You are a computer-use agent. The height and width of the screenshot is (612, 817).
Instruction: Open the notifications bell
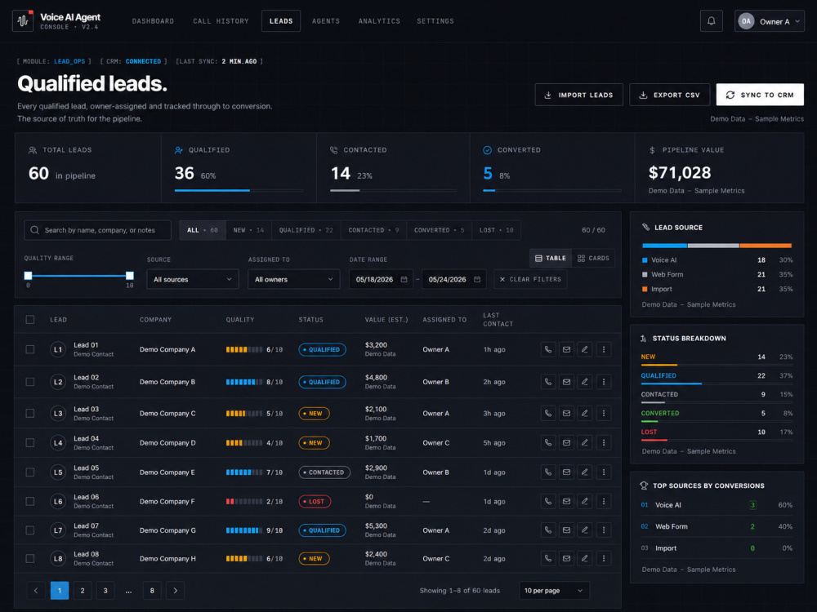(711, 21)
